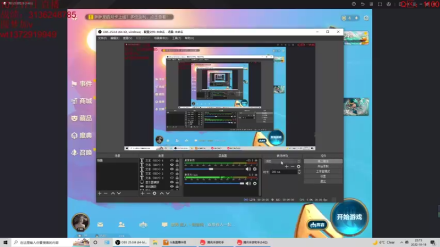This screenshot has width=440, height=247.
Task: Toggle visibility of text source 3
Action: 172,178
